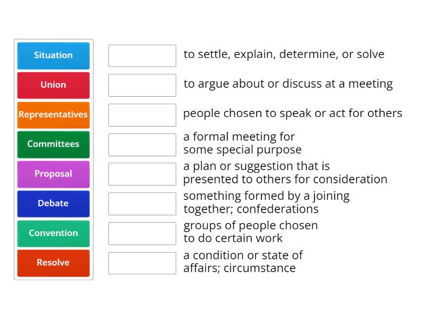This screenshot has height=319, width=425.
Task: Select empty box beside 'a condition or state'
Action: pos(142,263)
